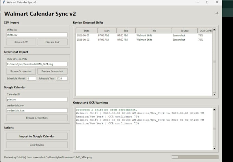
Task: Click the Title column header
Action: (154, 31)
